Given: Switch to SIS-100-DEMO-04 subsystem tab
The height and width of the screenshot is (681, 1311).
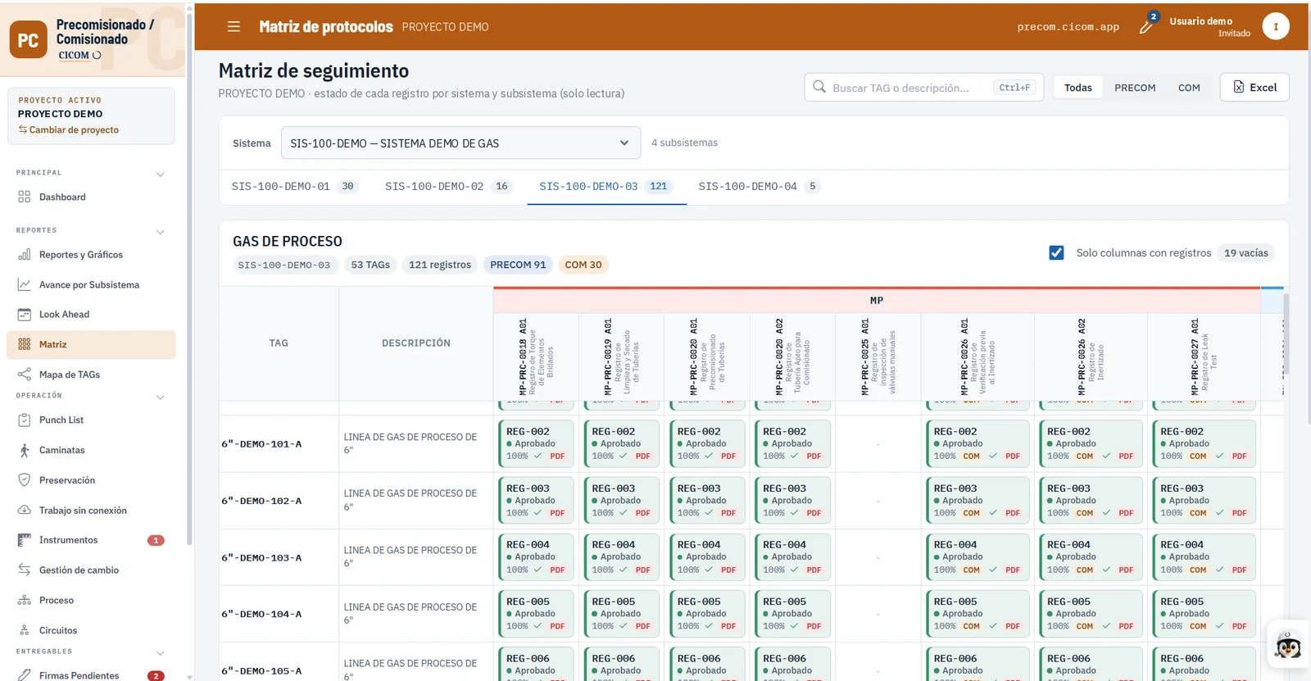Looking at the screenshot, I should (x=758, y=187).
